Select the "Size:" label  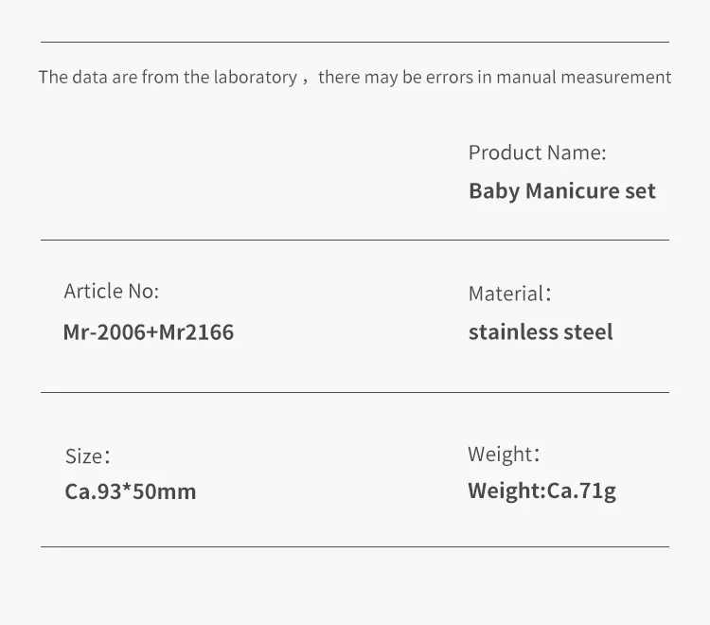click(x=87, y=456)
